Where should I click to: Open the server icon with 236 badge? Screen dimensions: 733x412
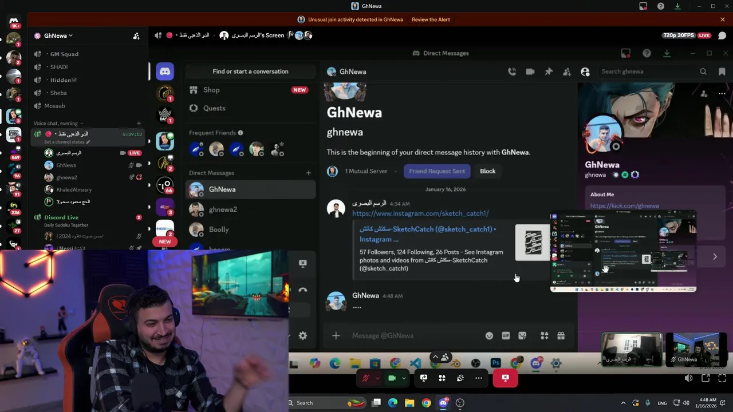point(14,208)
